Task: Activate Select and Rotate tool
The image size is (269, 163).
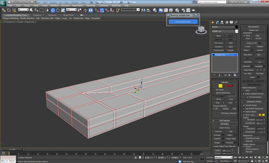Action: click(58, 10)
